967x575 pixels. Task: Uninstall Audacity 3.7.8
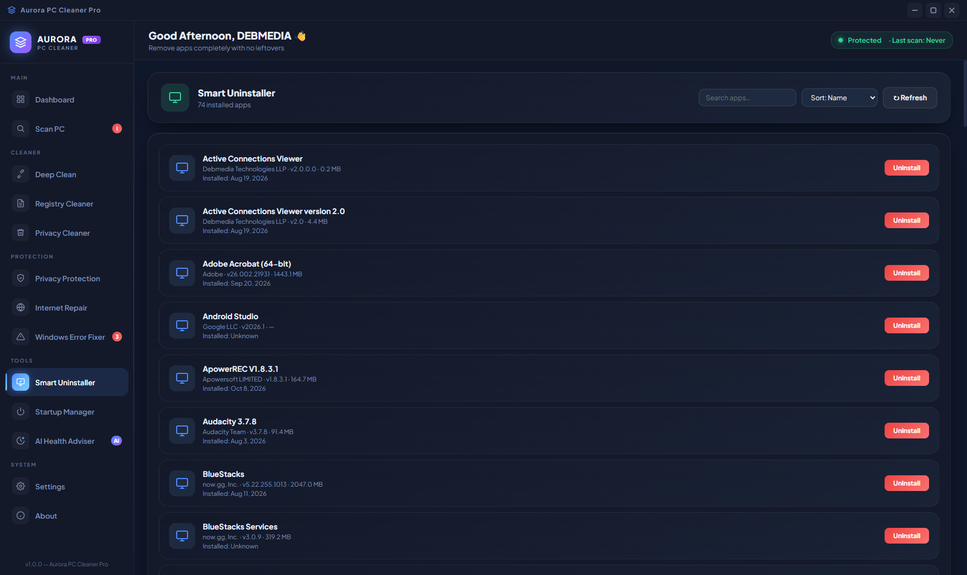click(x=907, y=431)
